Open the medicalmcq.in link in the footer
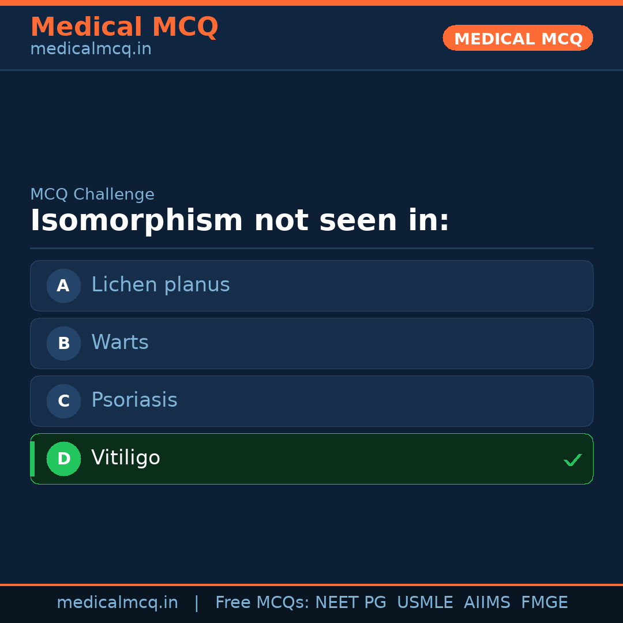Image resolution: width=623 pixels, height=623 pixels. click(x=117, y=603)
